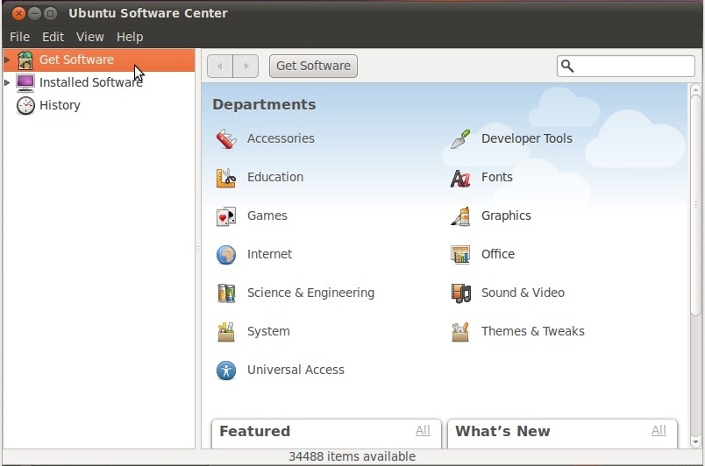Open the Office department label
Screen dimensions: 705x466
point(498,255)
